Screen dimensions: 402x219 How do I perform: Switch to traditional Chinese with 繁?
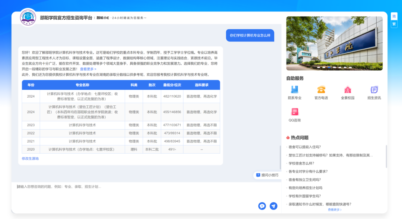point(394,24)
